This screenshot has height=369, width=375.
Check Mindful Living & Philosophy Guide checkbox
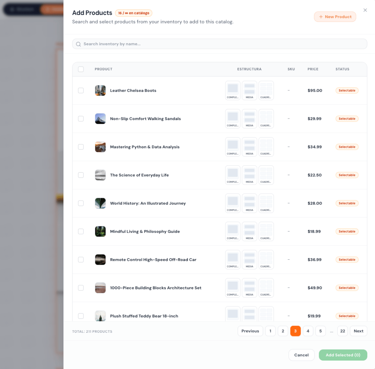(81, 231)
